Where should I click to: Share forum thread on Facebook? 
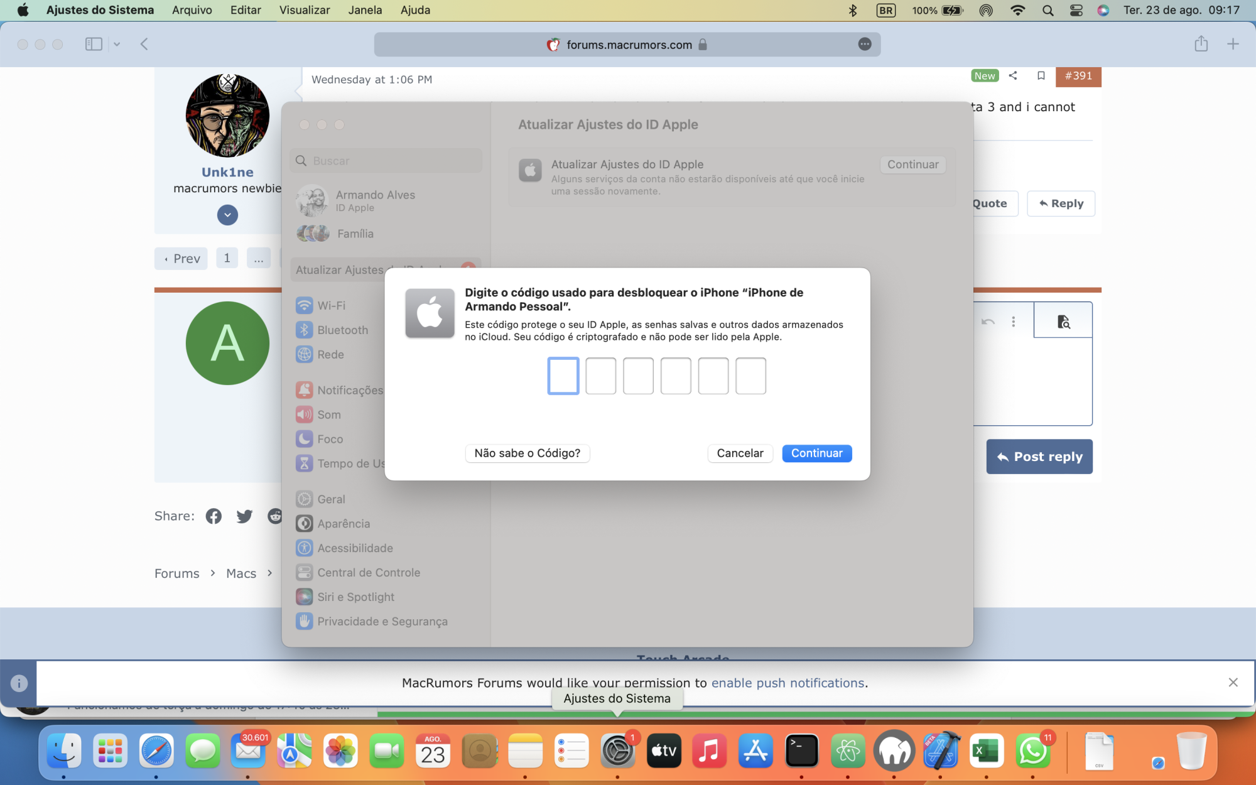(x=214, y=516)
